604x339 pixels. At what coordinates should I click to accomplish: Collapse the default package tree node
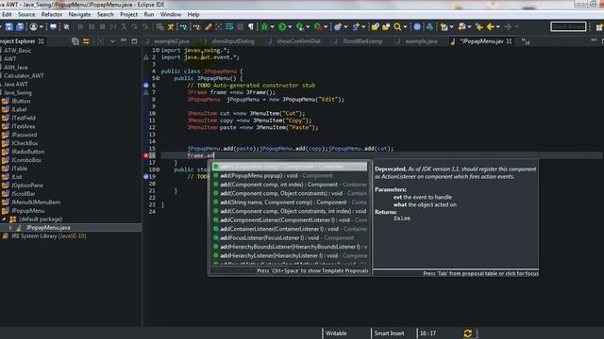[4, 219]
